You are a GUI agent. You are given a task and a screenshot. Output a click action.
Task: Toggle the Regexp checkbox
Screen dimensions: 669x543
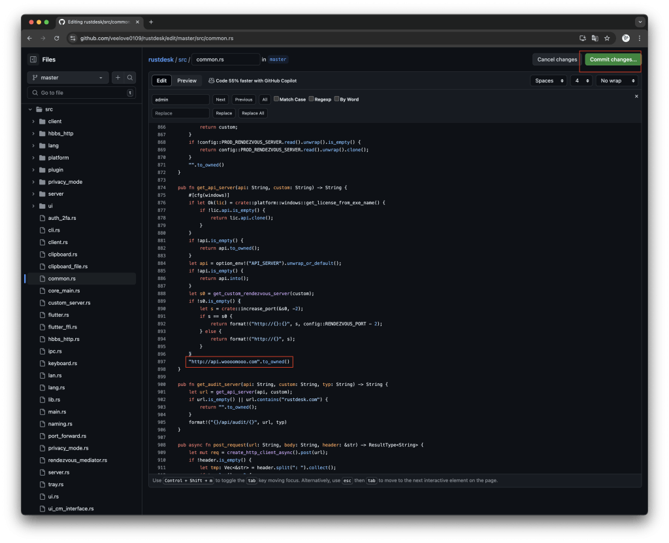312,99
